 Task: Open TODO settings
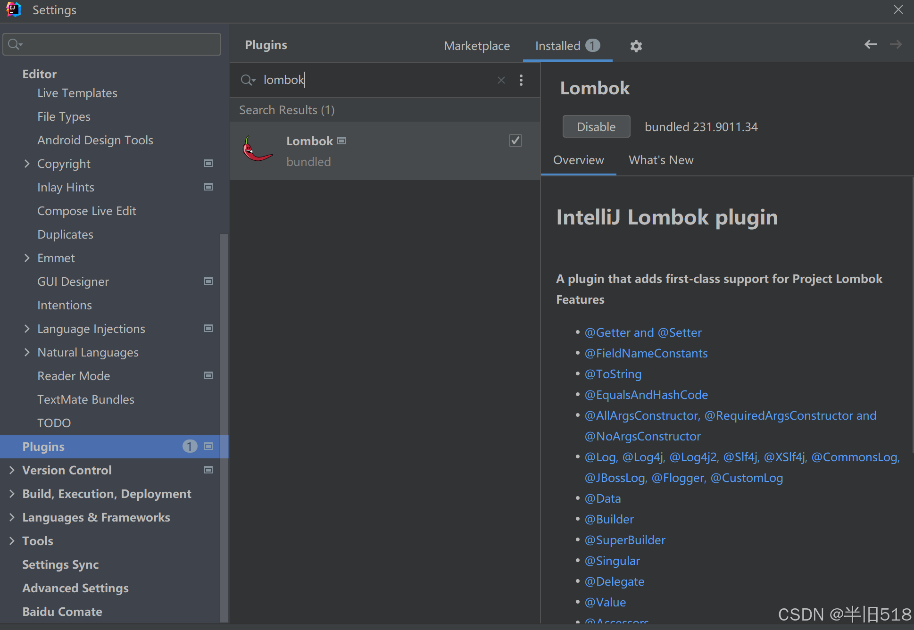tap(54, 423)
